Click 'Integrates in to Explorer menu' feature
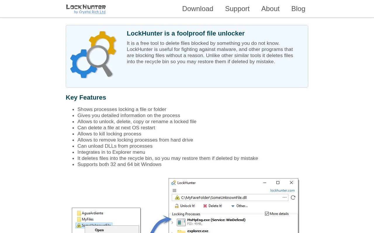 coord(111,152)
